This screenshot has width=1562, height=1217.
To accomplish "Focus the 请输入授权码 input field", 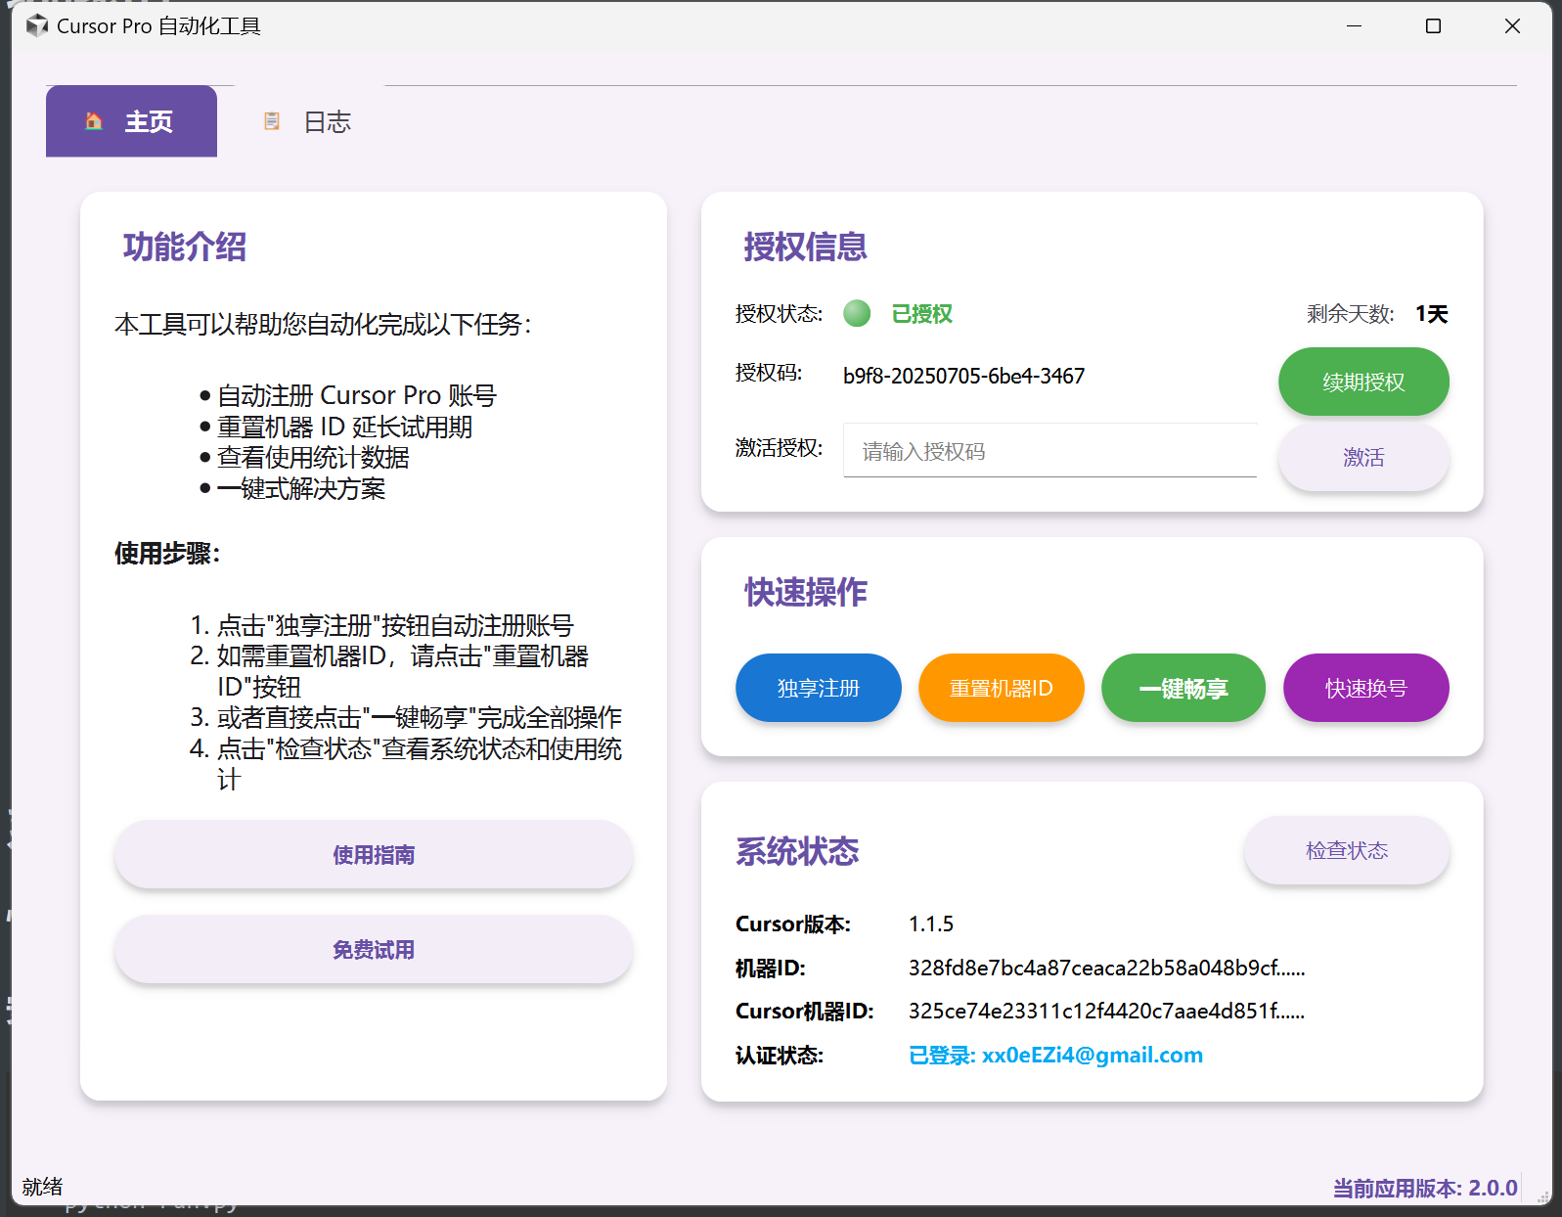I will tap(1049, 451).
